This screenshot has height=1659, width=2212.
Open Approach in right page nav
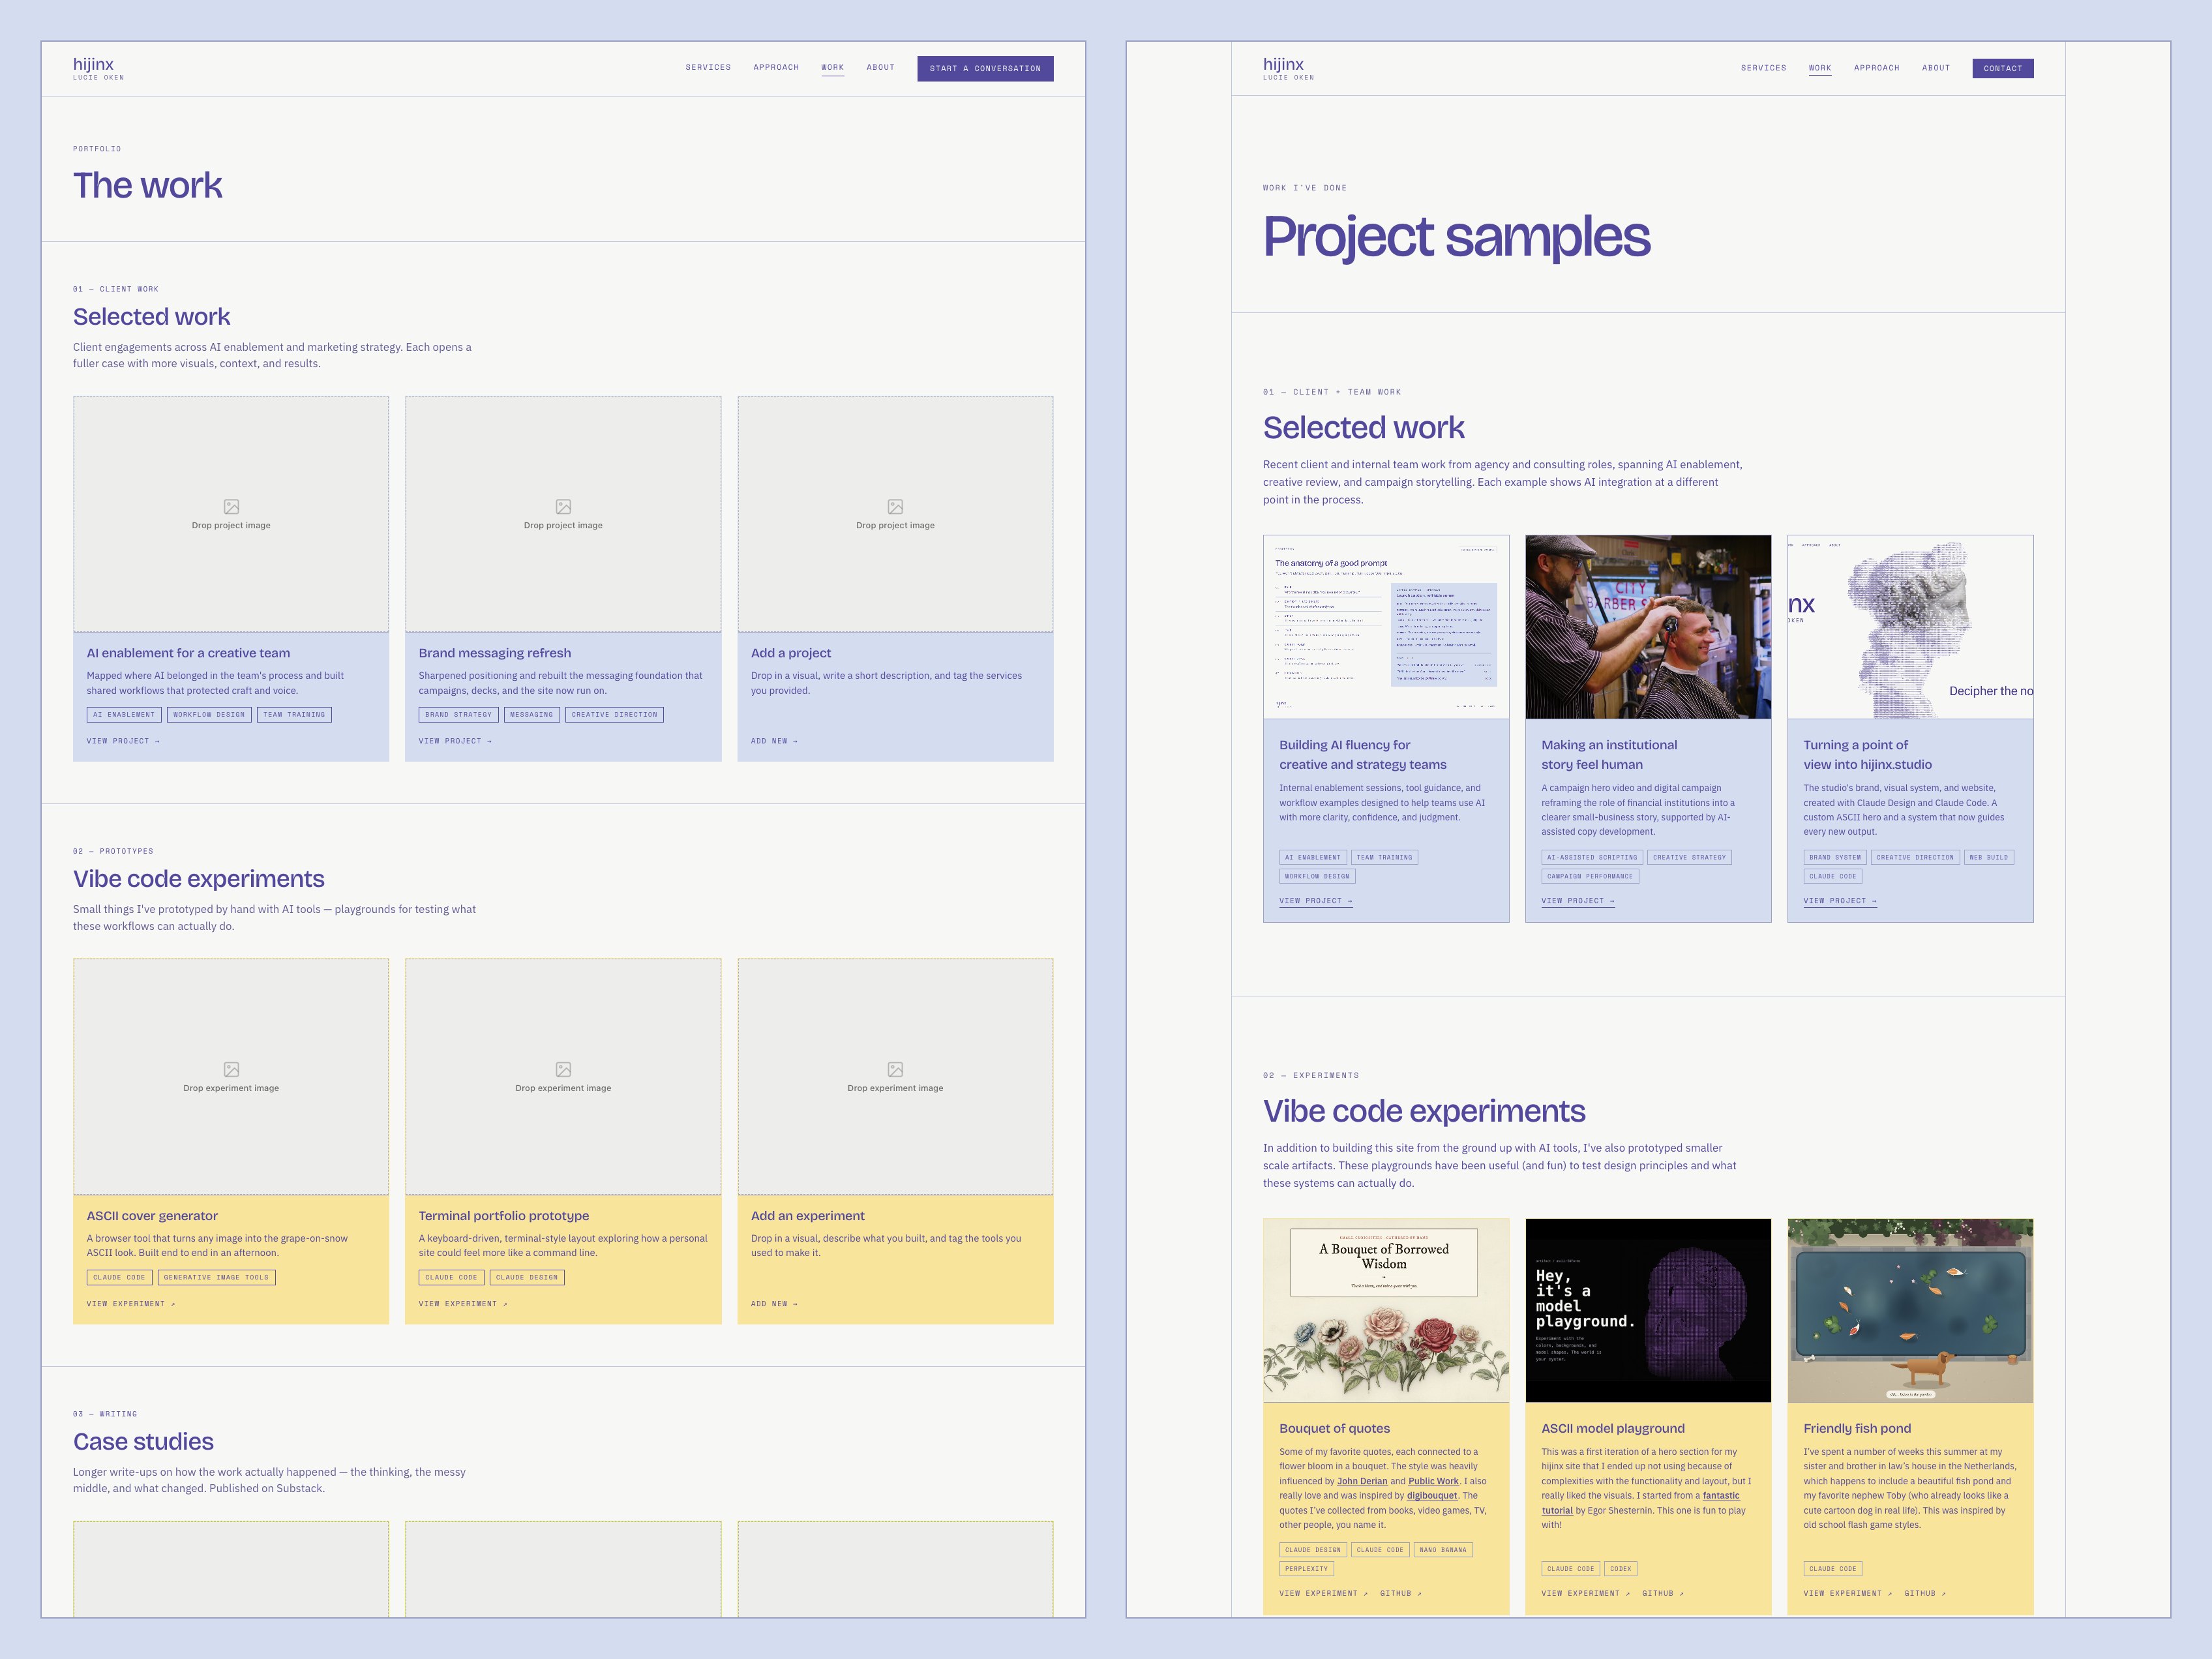[1877, 68]
